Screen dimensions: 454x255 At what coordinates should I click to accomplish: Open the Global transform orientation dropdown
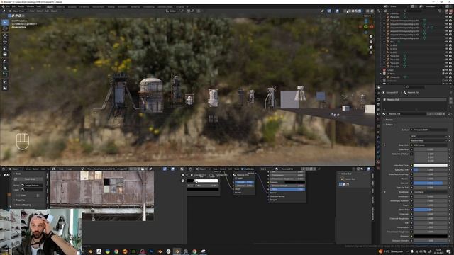tap(172, 11)
